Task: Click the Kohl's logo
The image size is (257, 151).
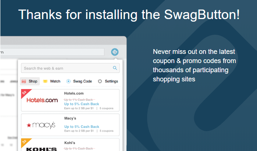Action: click(x=42, y=149)
